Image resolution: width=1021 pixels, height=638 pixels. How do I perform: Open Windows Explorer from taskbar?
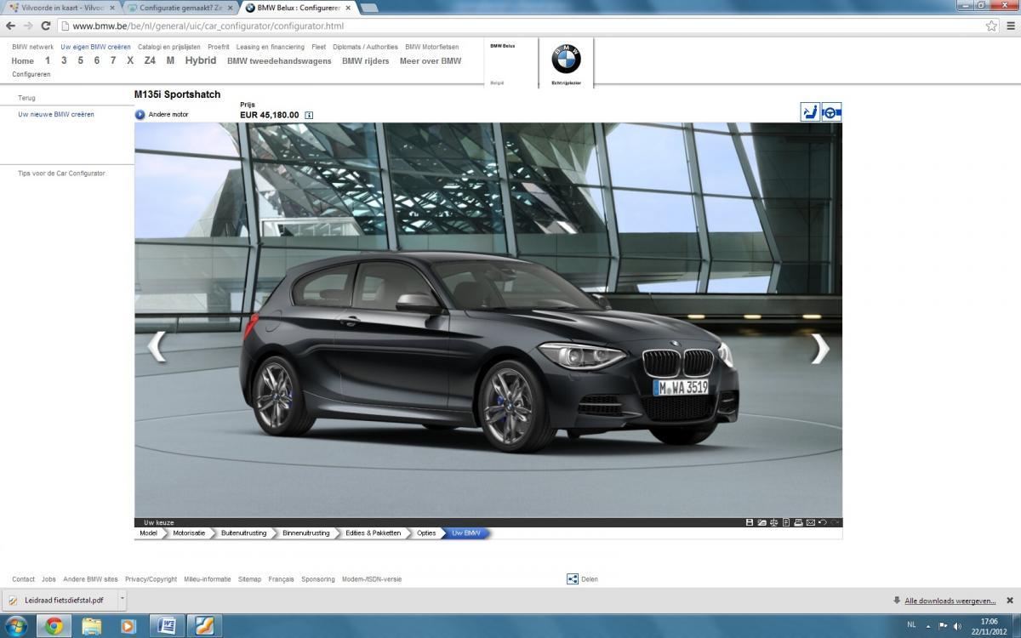tap(92, 627)
